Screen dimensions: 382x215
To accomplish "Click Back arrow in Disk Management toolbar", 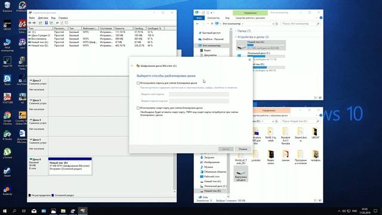I will coord(30,23).
